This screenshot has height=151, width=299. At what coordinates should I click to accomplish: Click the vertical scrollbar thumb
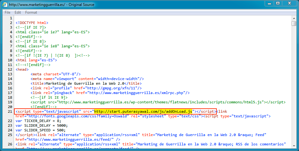294,24
